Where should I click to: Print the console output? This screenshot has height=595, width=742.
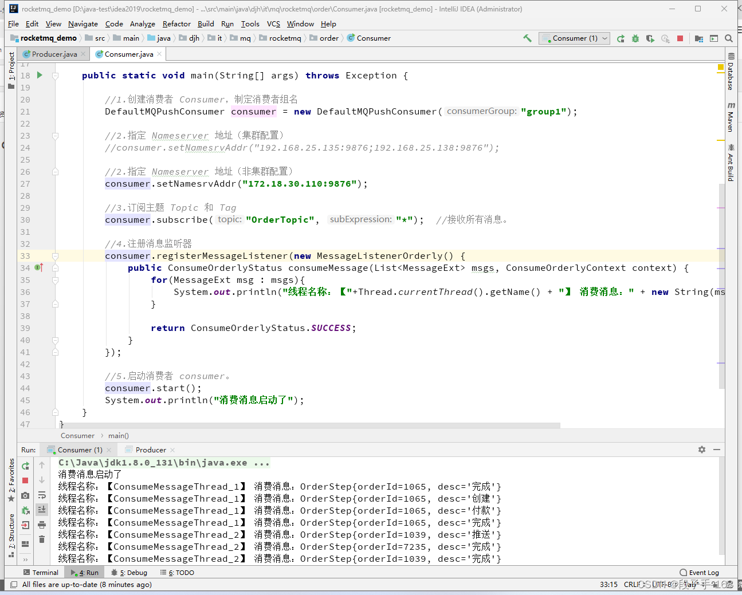click(42, 525)
